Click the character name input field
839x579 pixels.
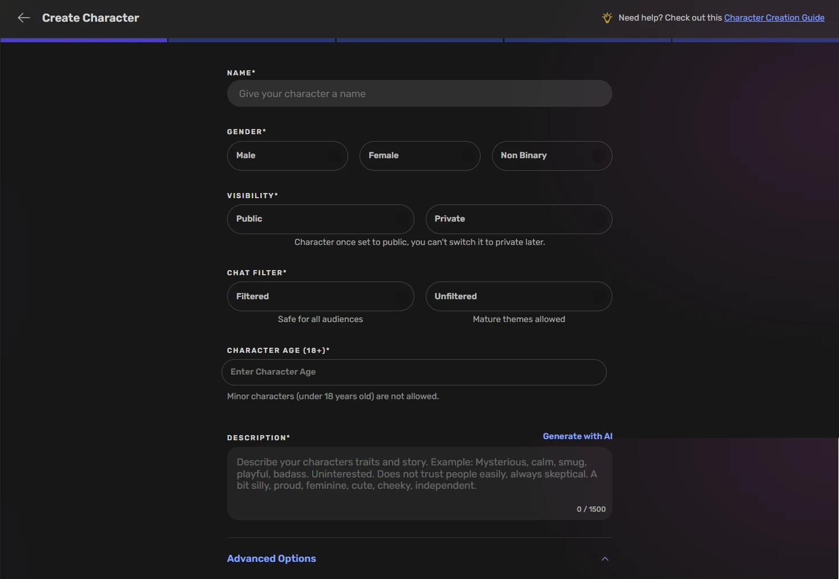coord(419,93)
